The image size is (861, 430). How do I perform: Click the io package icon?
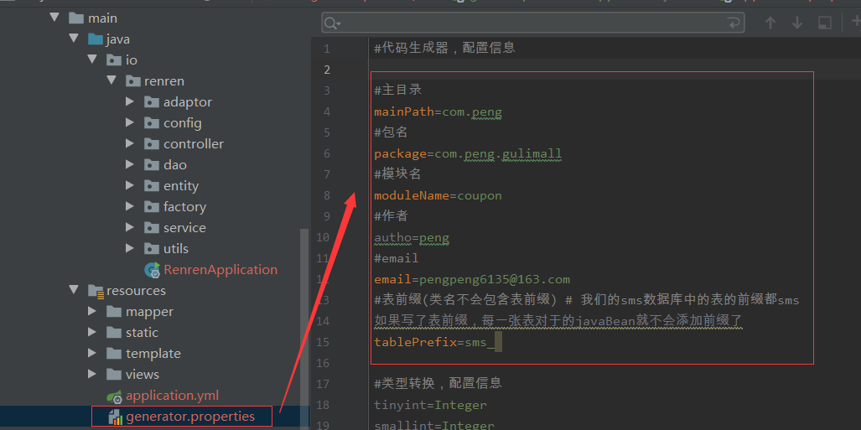click(x=114, y=60)
